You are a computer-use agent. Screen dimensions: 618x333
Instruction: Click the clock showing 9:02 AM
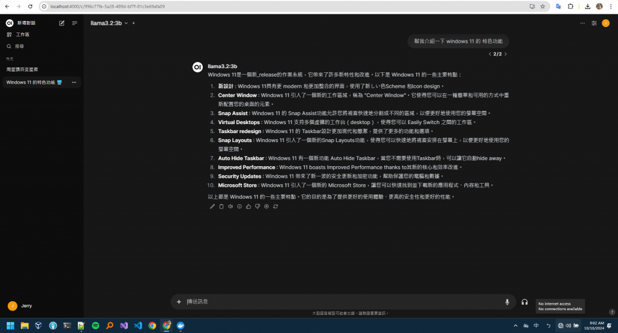594,326
